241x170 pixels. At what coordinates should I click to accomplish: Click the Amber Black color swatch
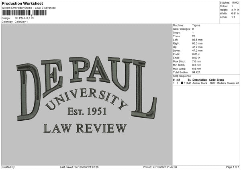[182, 83]
